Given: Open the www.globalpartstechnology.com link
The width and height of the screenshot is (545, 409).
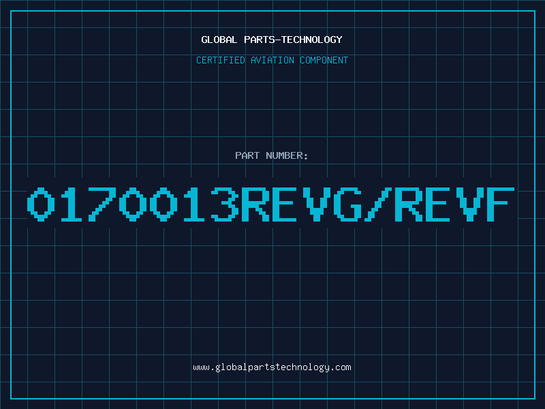Looking at the screenshot, I should (272, 367).
